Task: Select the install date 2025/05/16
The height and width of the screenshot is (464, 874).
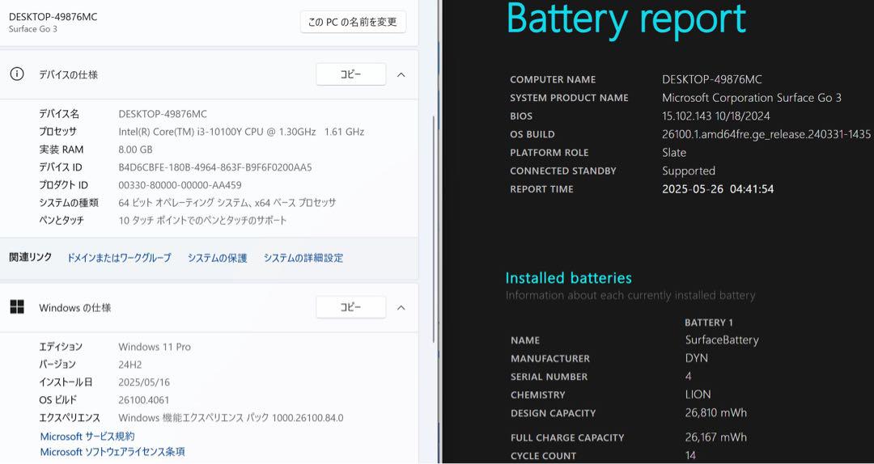Action: point(144,382)
